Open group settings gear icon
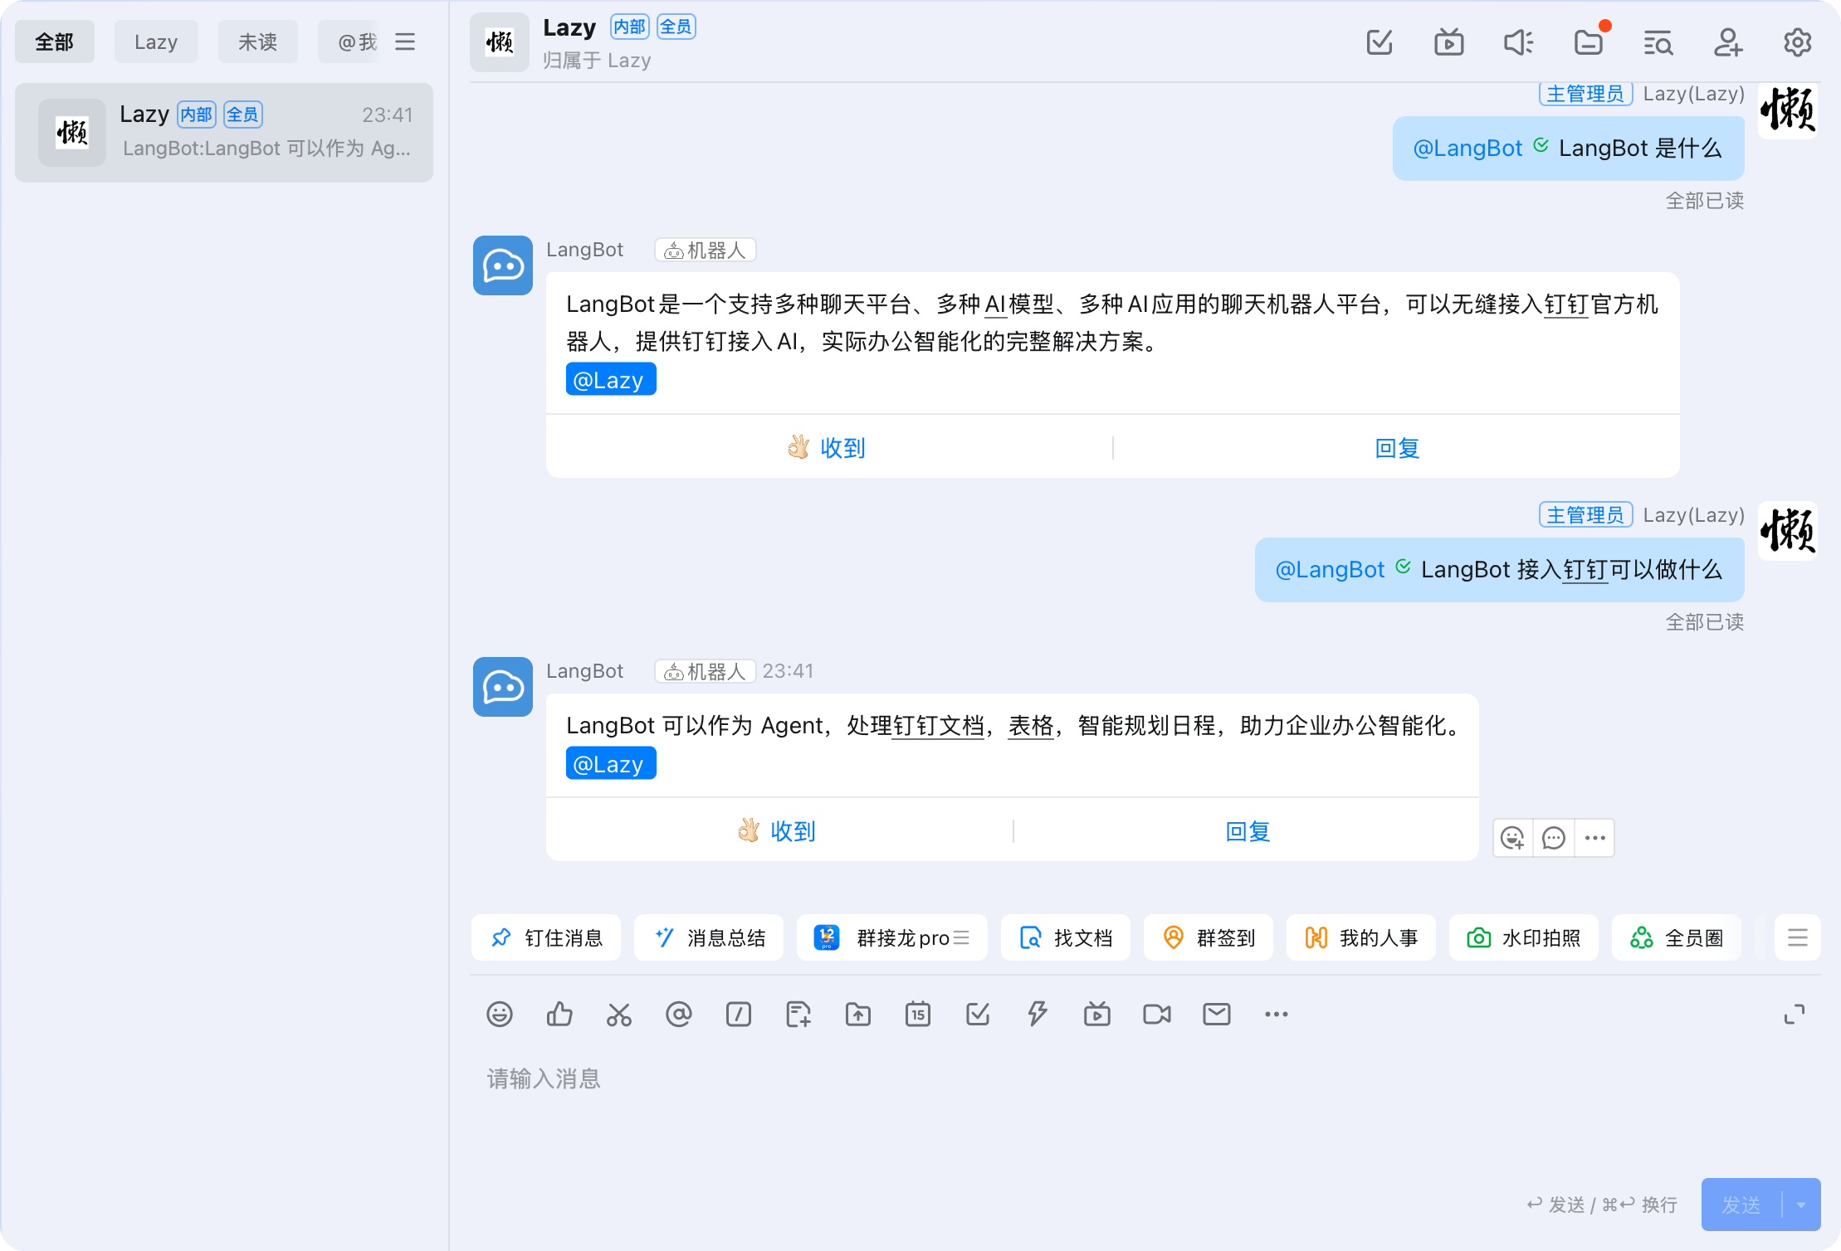 (1797, 42)
